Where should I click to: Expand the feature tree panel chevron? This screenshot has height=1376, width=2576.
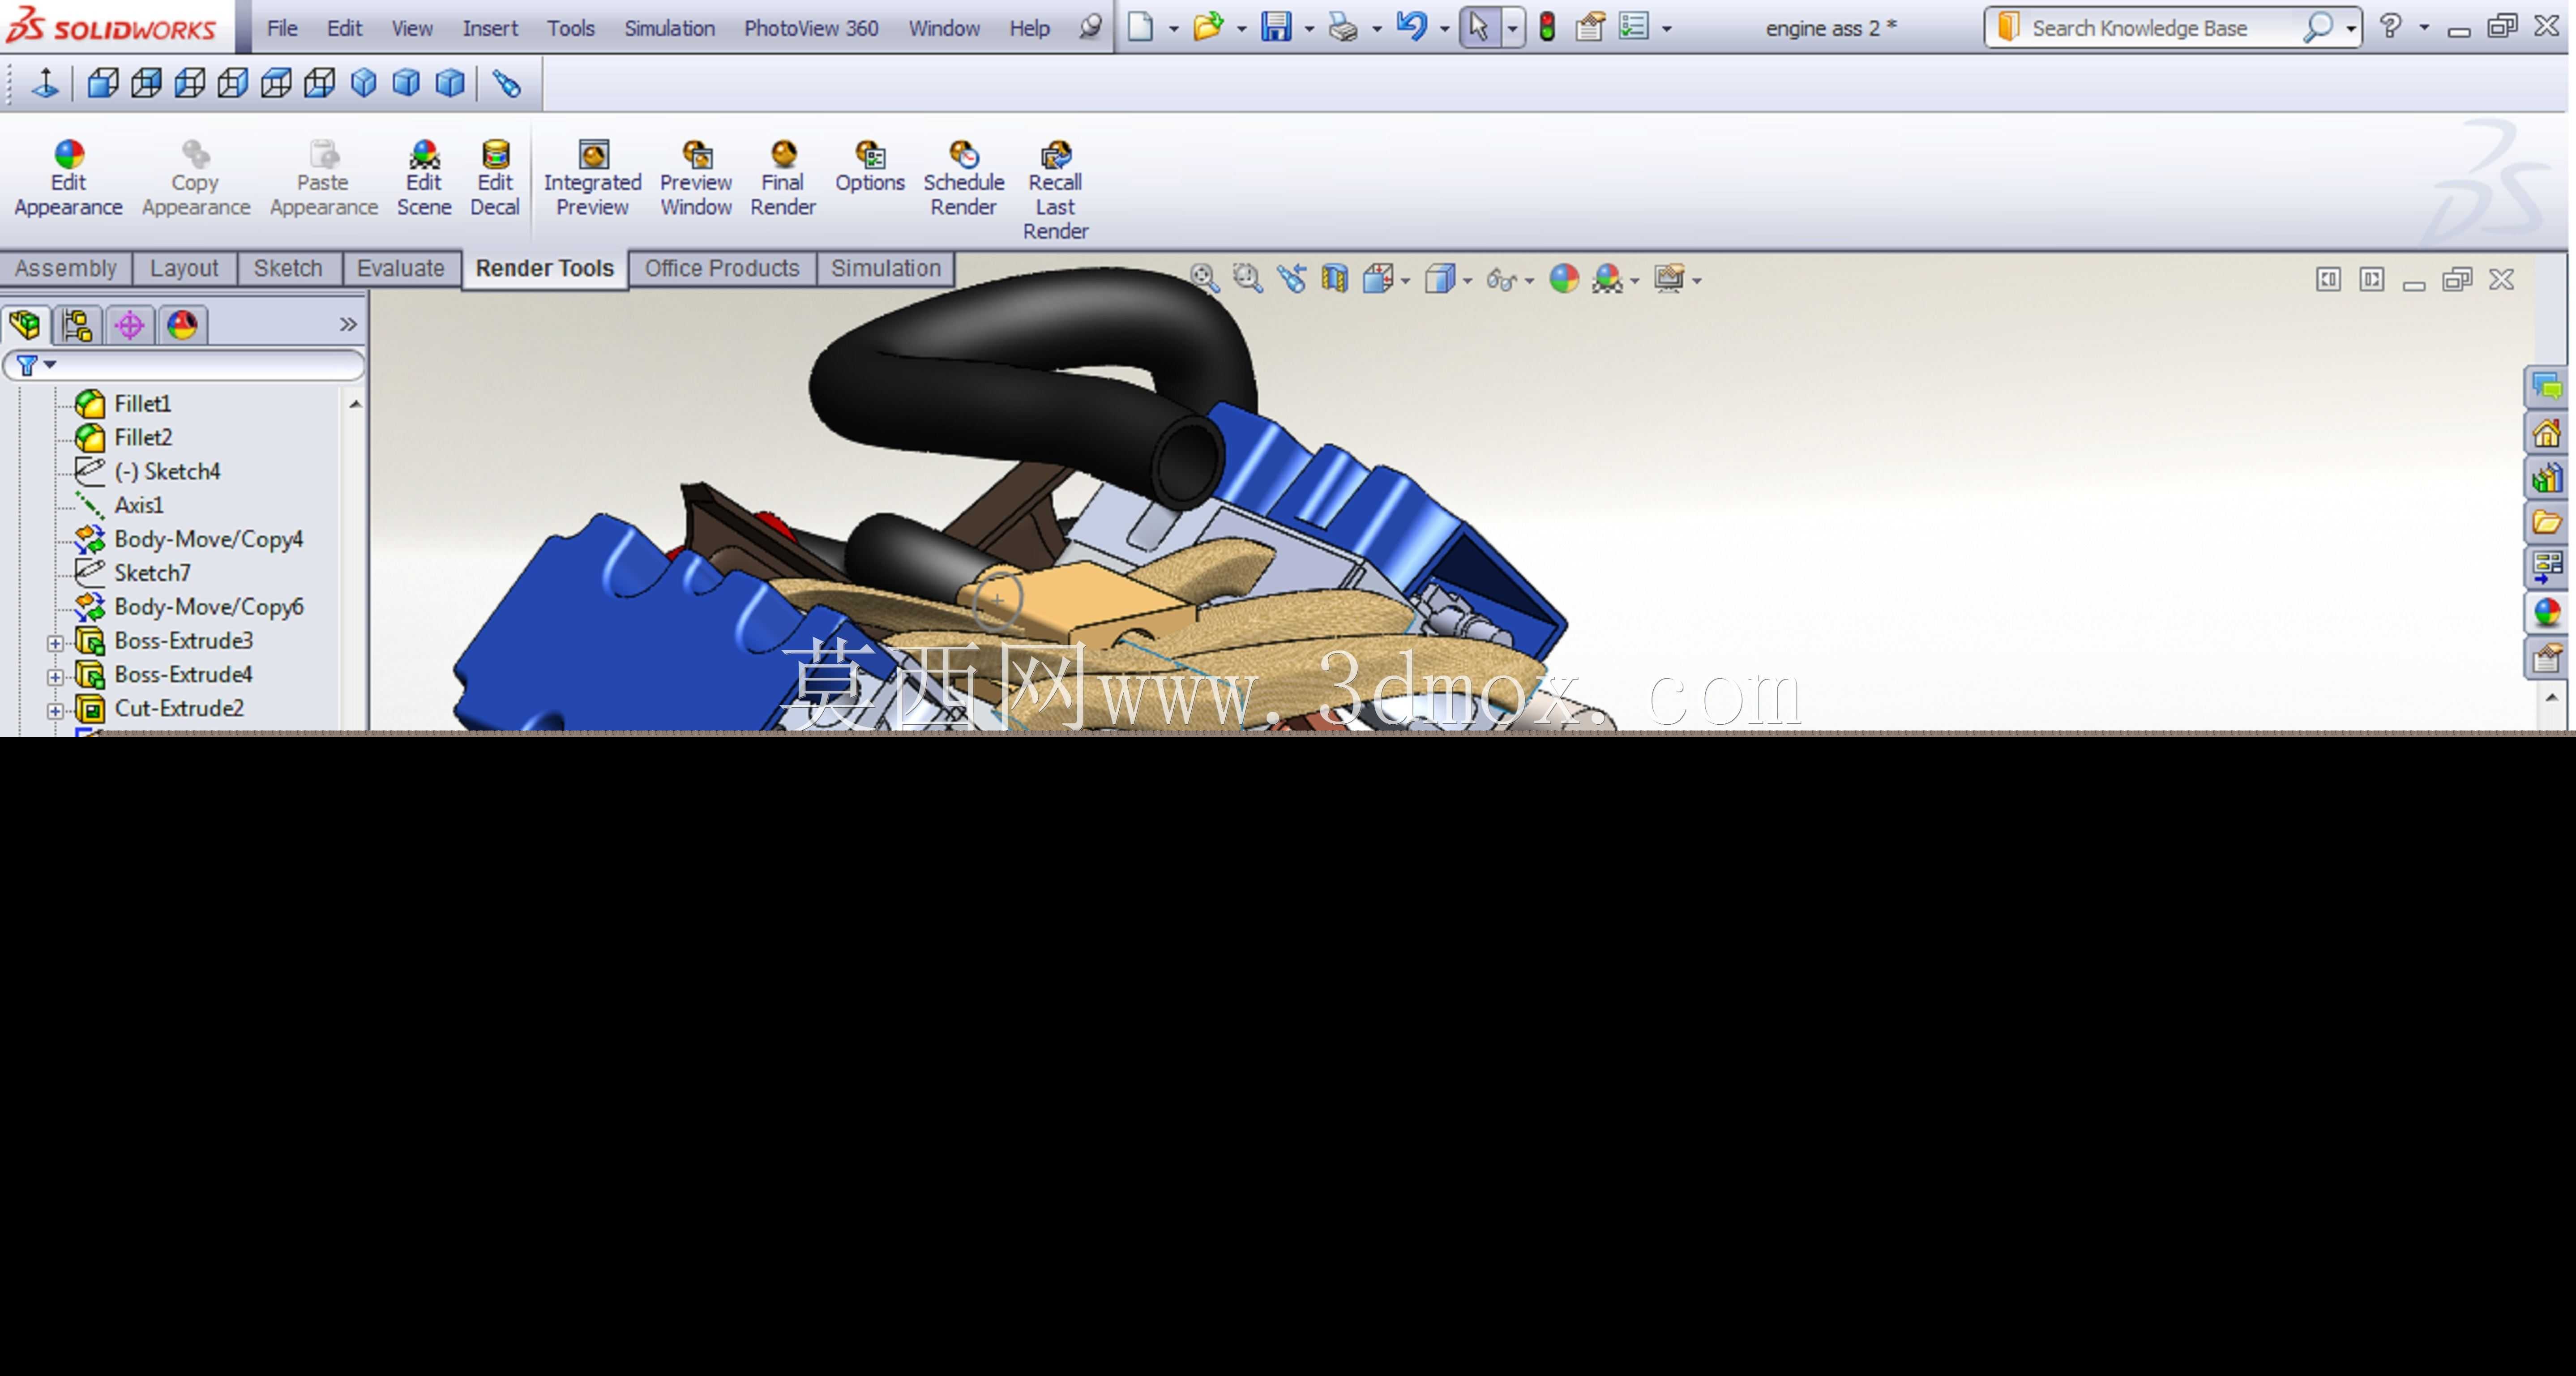click(348, 324)
